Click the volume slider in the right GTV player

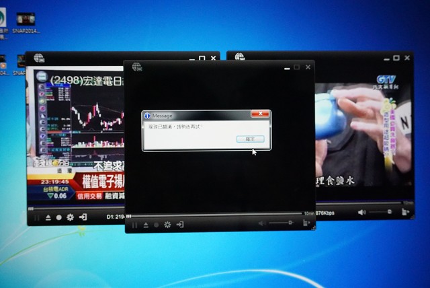380,212
